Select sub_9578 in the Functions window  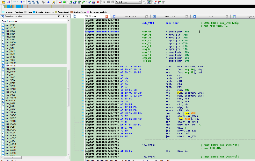pyautogui.click(x=11, y=68)
